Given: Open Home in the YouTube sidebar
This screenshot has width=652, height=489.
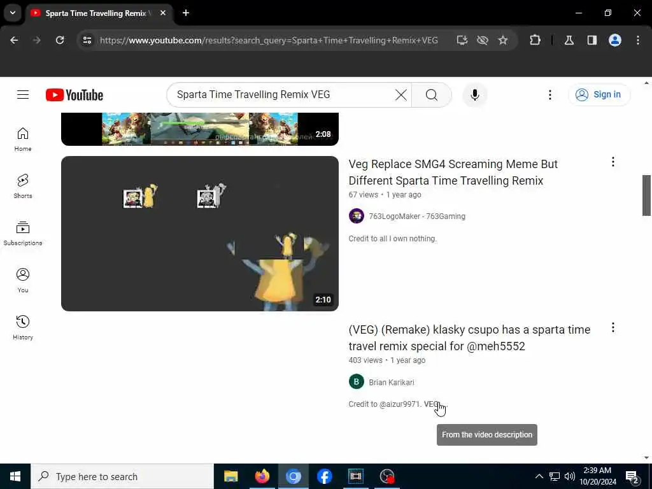Looking at the screenshot, I should (x=23, y=139).
